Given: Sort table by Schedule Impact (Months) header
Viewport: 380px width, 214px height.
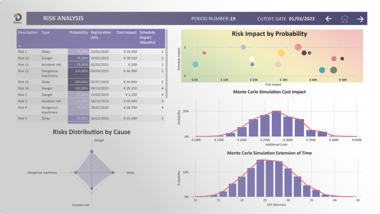Looking at the screenshot, I should (147, 38).
